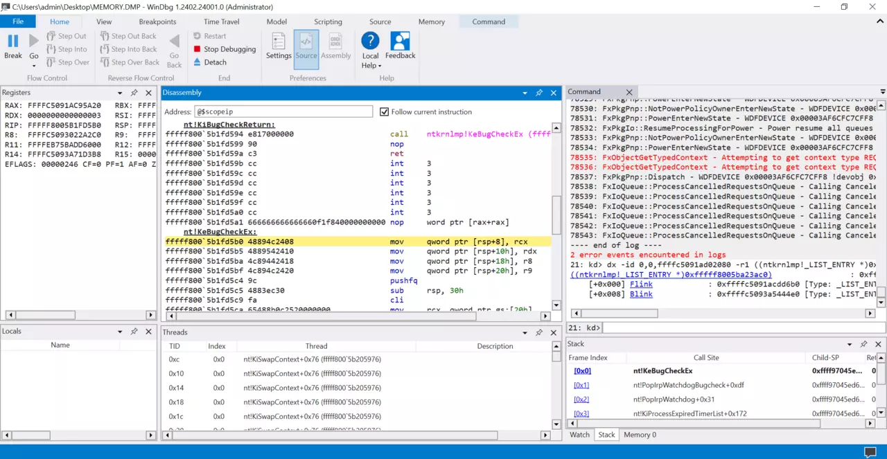Switch to the Watch bottom tab
887x459 pixels.
pos(579,435)
